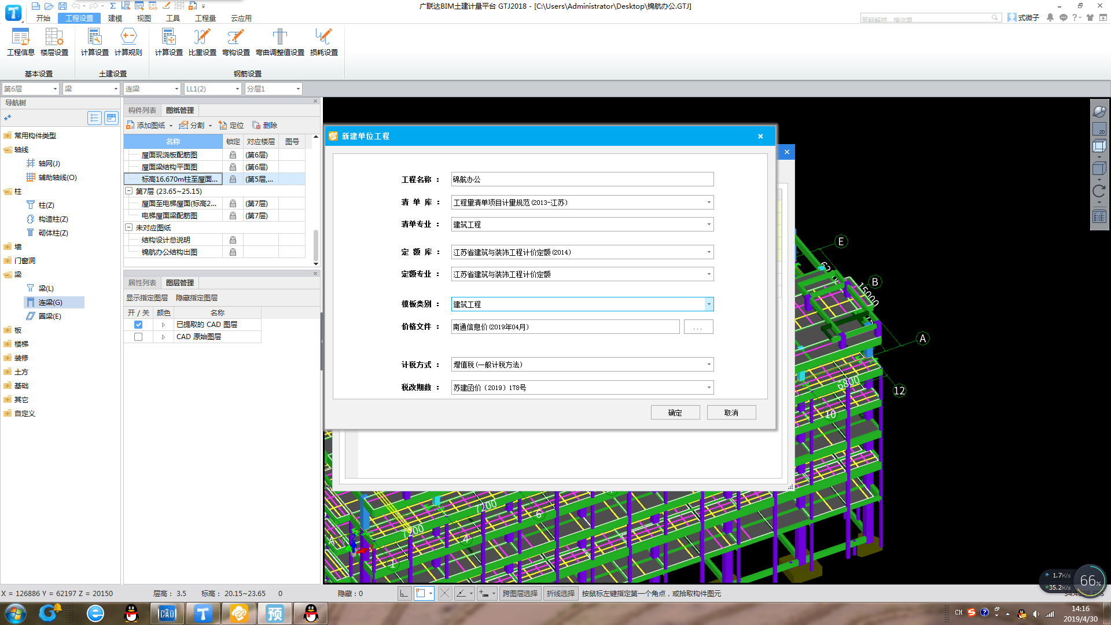Image resolution: width=1111 pixels, height=625 pixels.
Task: Click the Open folder icon in quick access toolbar
Action: click(49, 6)
